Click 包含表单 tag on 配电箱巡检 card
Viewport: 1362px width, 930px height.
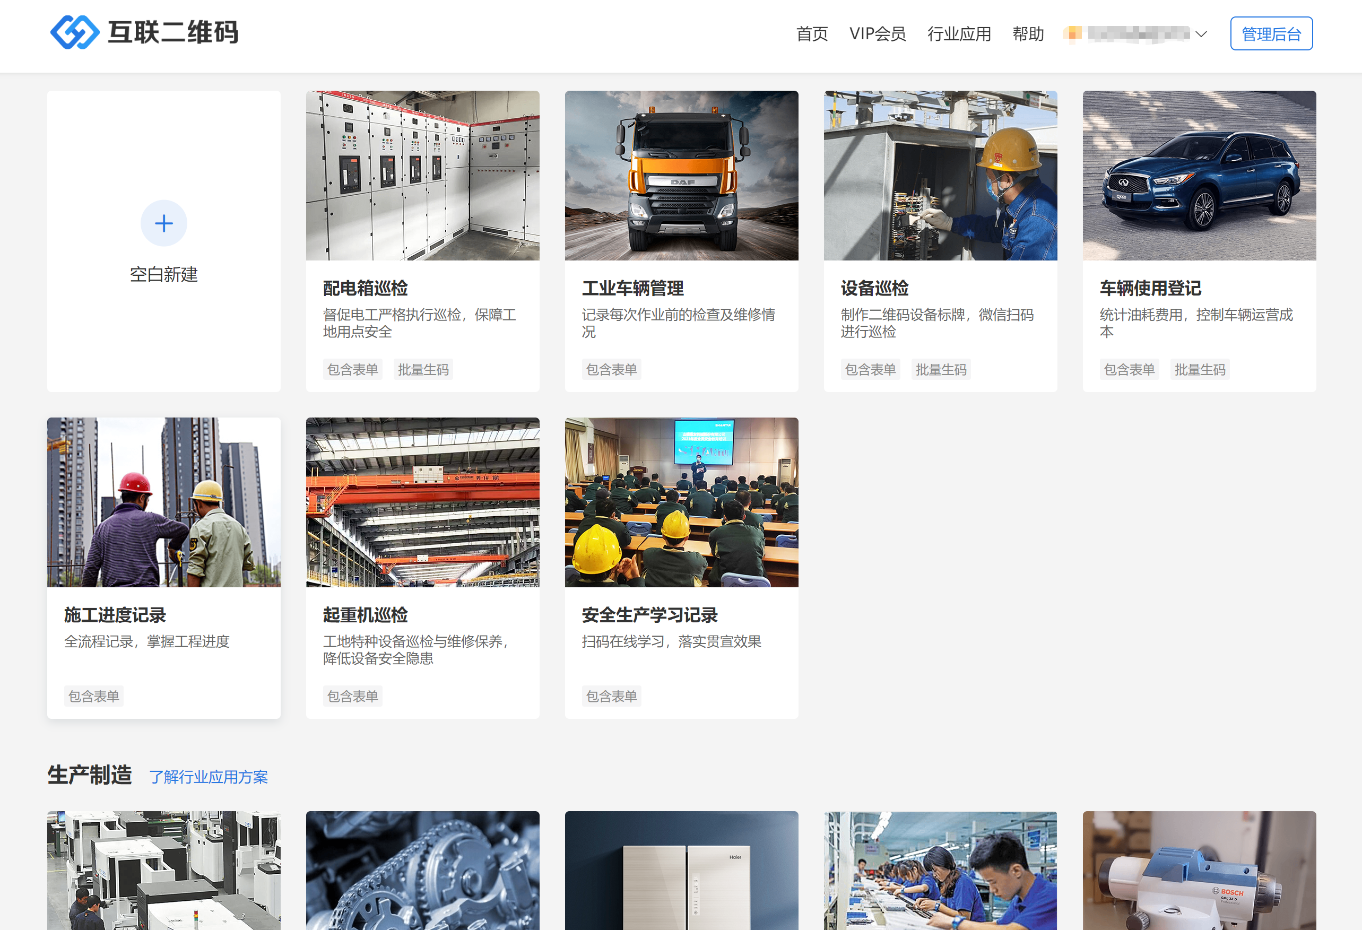tap(352, 370)
